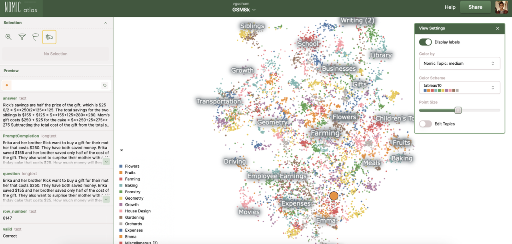Click the Movies map label
This screenshot has width=512, height=244.
249,212
